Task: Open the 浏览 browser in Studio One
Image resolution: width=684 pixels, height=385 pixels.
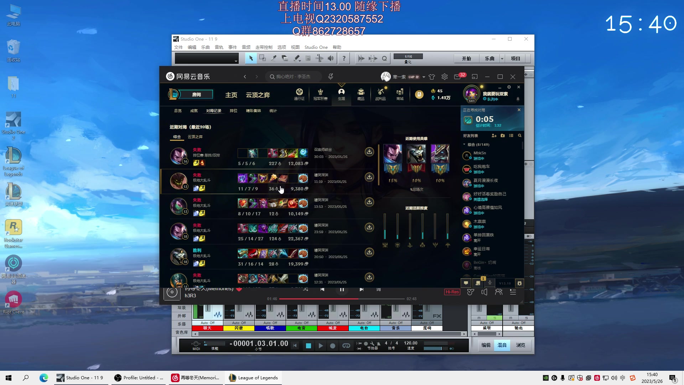Action: click(x=520, y=345)
